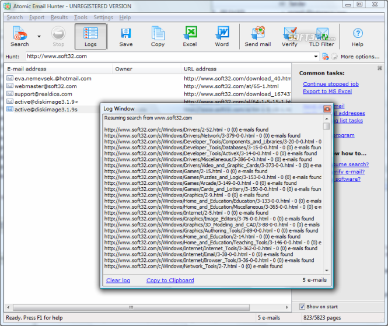Click log line for Network_Tools/2-7.html

click(193, 267)
